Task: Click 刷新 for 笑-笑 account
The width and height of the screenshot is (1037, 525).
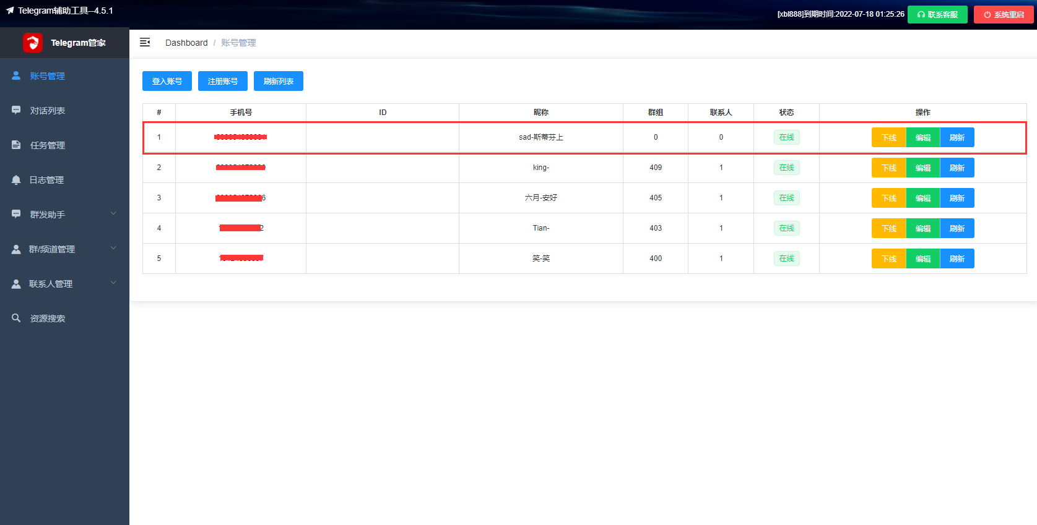Action: pyautogui.click(x=957, y=258)
